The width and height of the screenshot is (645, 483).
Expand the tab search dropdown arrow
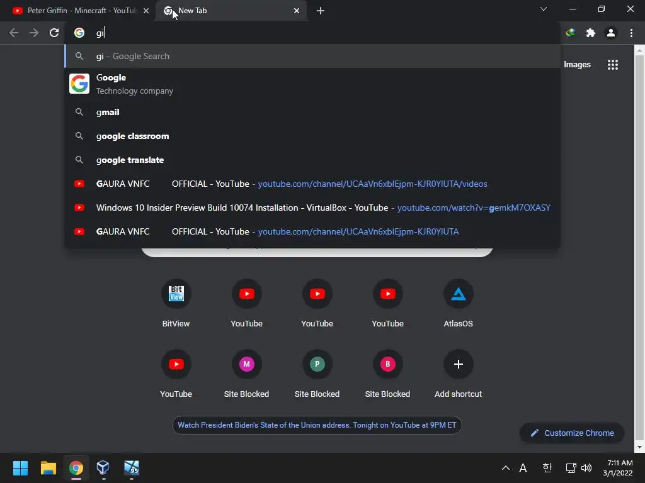pos(544,9)
